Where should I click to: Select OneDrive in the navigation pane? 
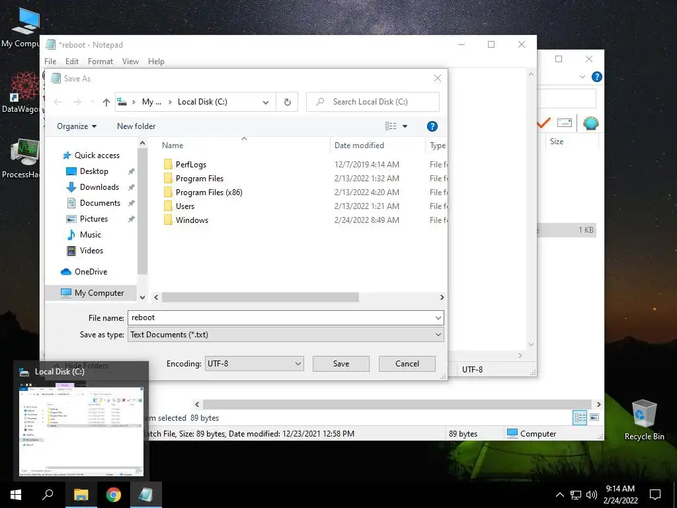coord(91,272)
